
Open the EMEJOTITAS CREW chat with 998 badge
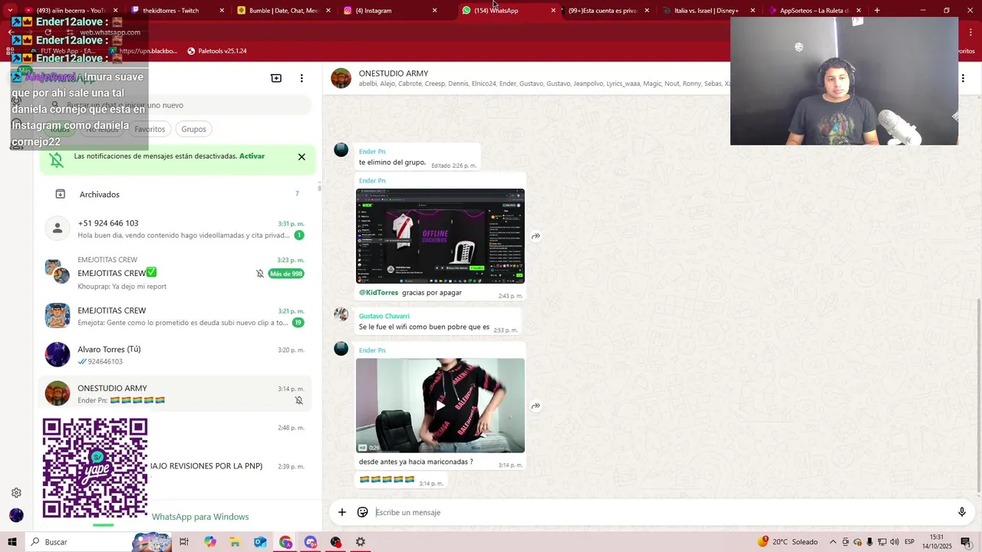pyautogui.click(x=176, y=273)
